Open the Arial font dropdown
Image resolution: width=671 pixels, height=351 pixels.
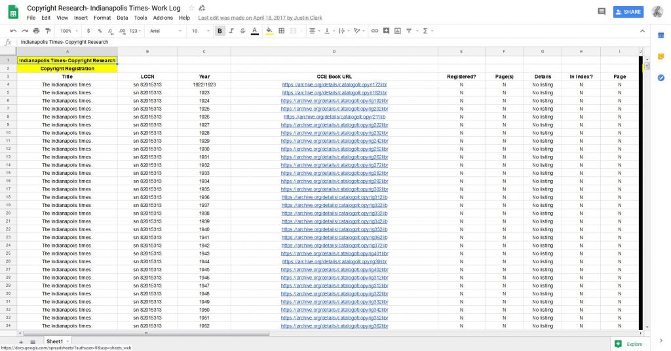pos(166,31)
